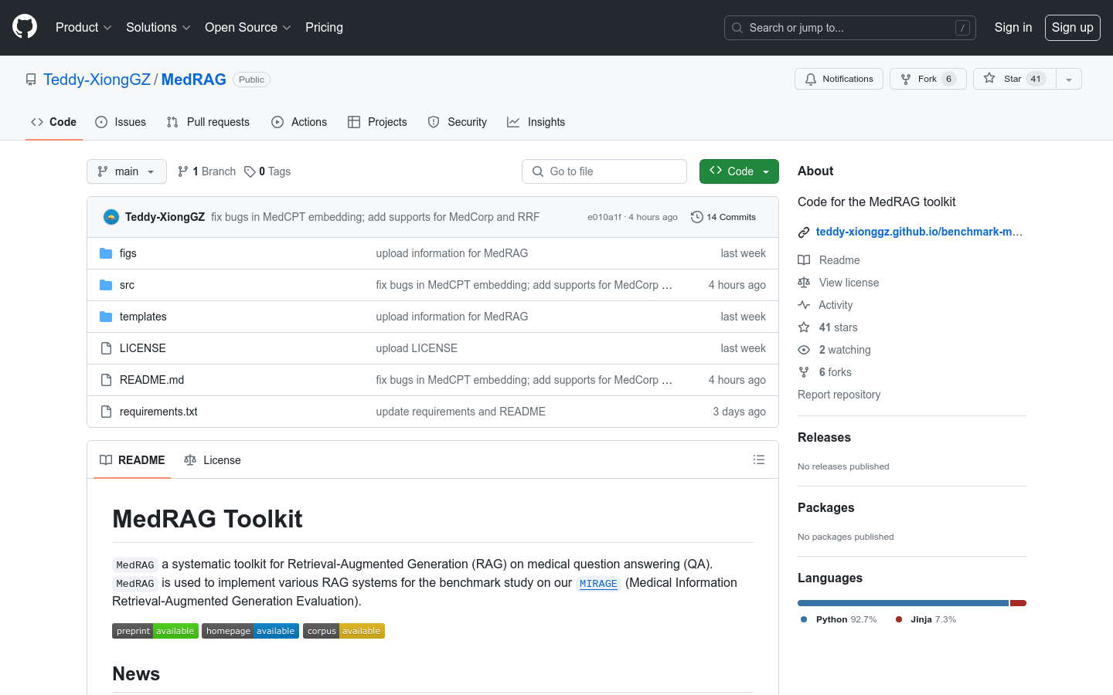Open the src folder

pos(127,285)
